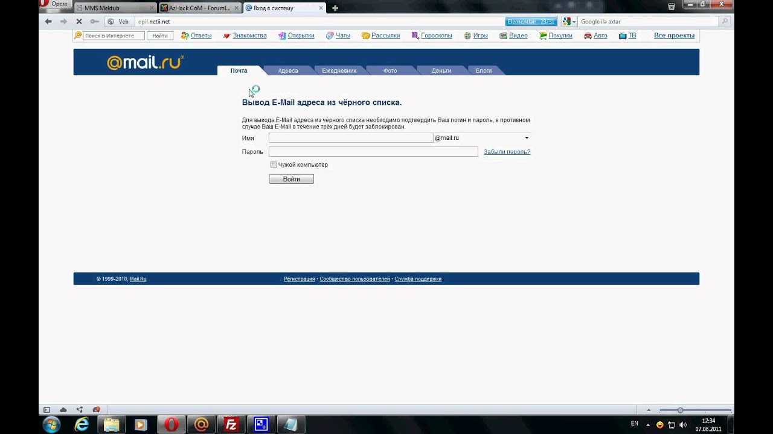Show hidden system tray icons arrow

(649, 424)
